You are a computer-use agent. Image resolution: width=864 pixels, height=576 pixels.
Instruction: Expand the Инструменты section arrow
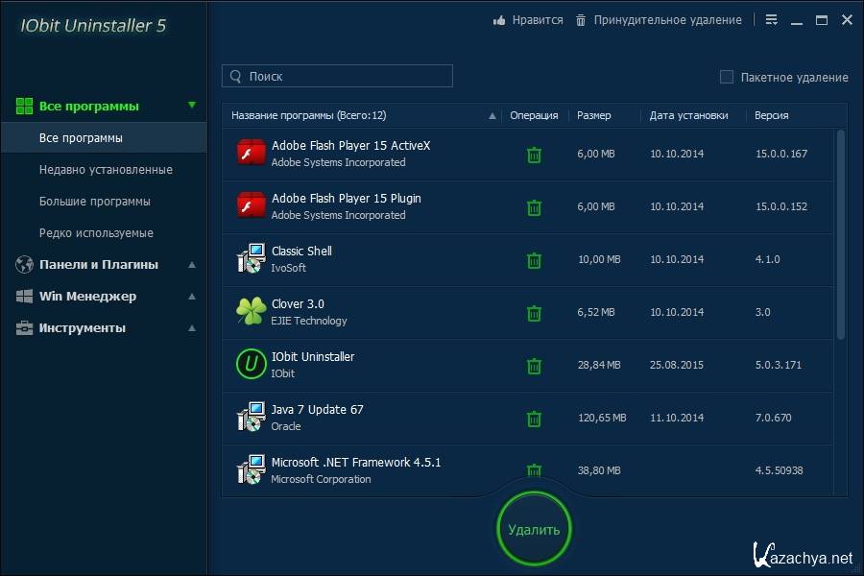192,328
